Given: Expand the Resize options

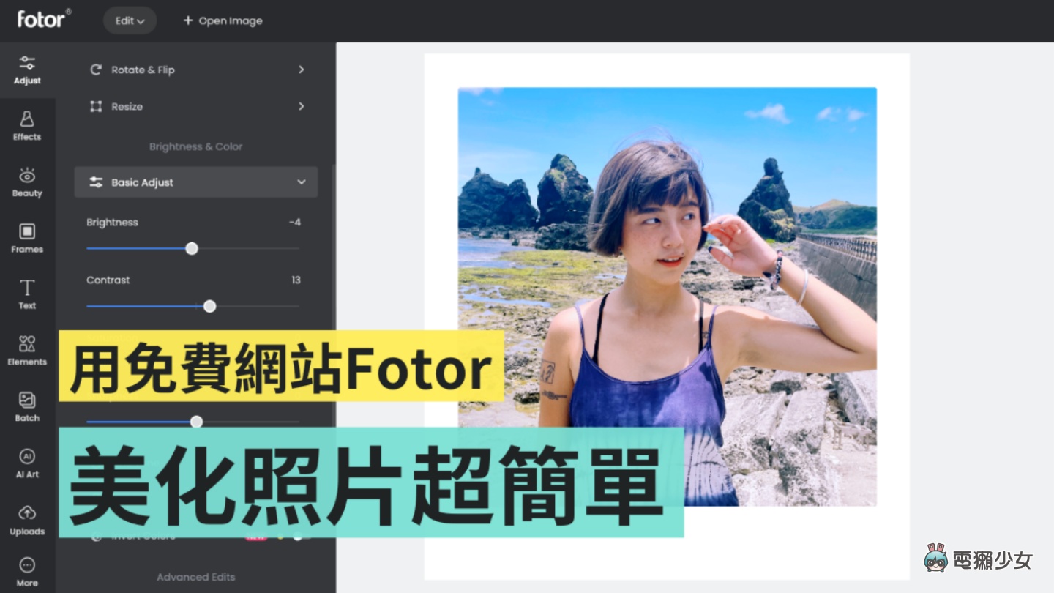Looking at the screenshot, I should coord(195,106).
